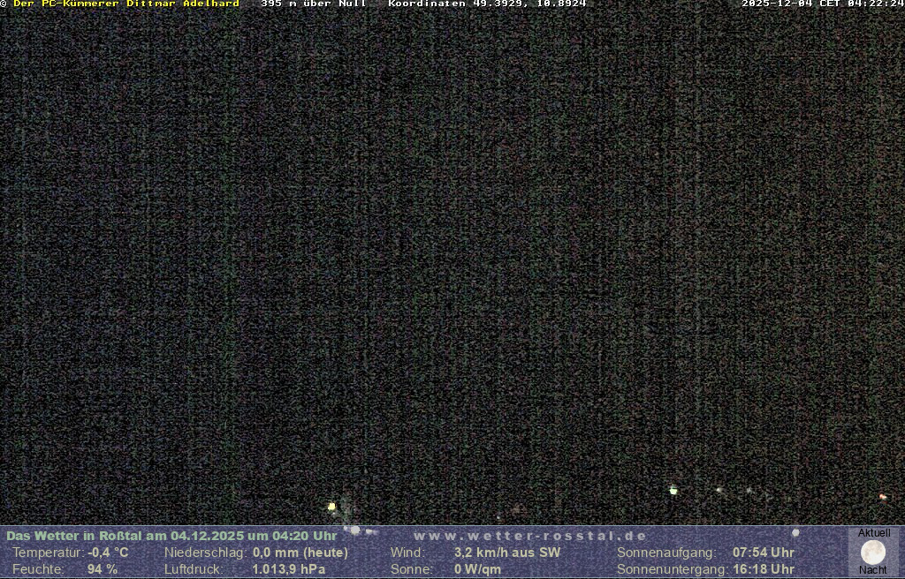Click the humidity value 94 %
Image resolution: width=905 pixels, height=579 pixels.
[x=103, y=569]
